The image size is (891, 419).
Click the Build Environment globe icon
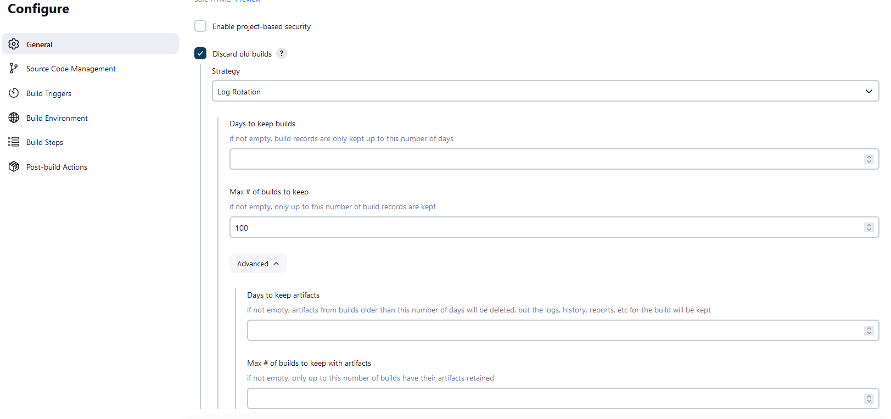pos(14,118)
